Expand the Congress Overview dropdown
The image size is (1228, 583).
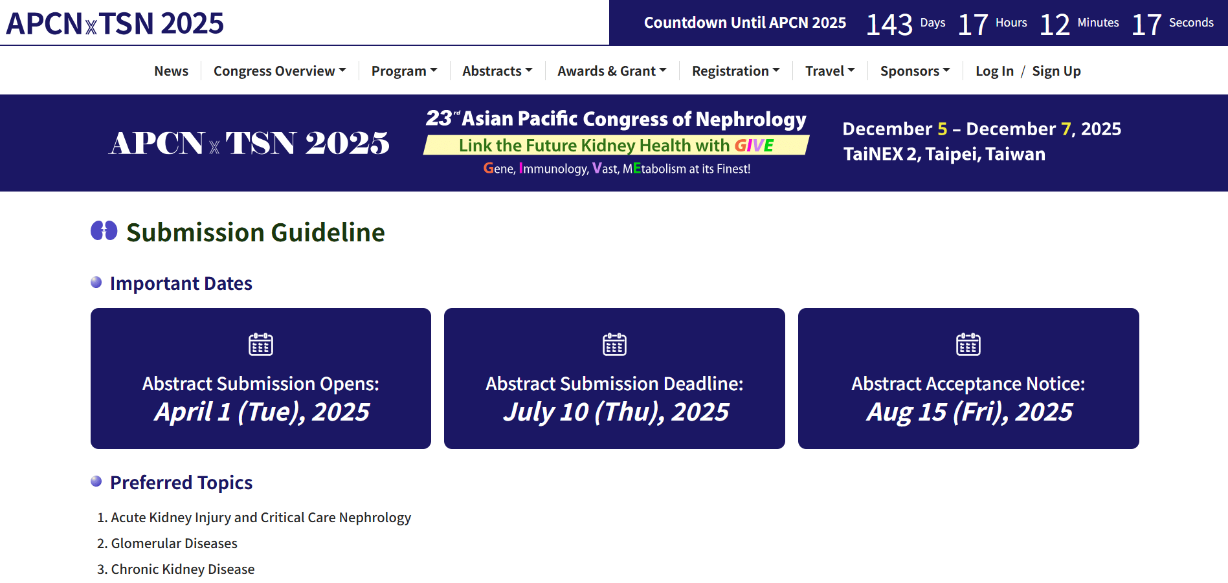point(280,71)
